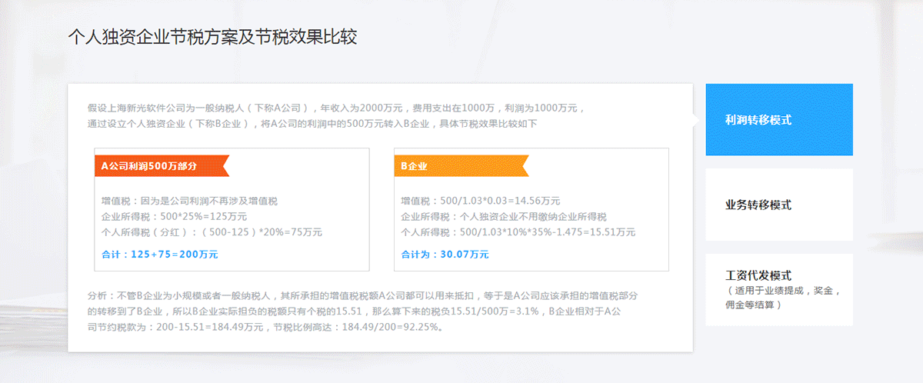This screenshot has height=383, width=923.
Task: Click intro line starting with 通过设立个人独资企业
Action: click(312, 123)
